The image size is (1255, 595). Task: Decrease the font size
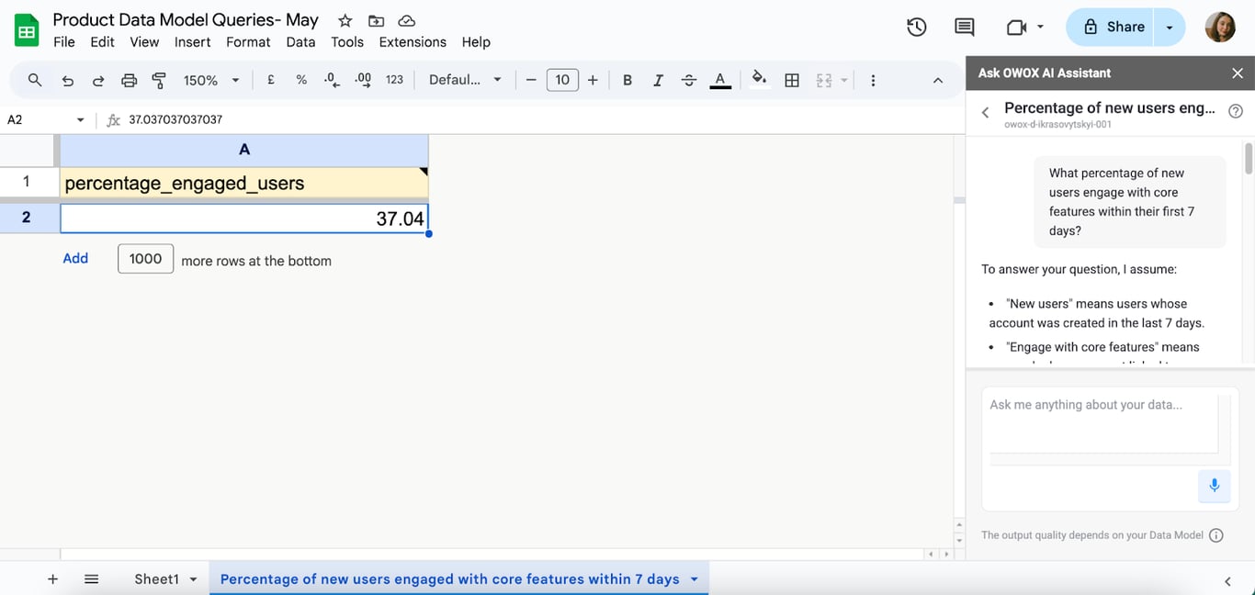click(531, 80)
